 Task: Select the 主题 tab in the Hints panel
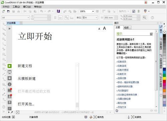click(x=119, y=27)
